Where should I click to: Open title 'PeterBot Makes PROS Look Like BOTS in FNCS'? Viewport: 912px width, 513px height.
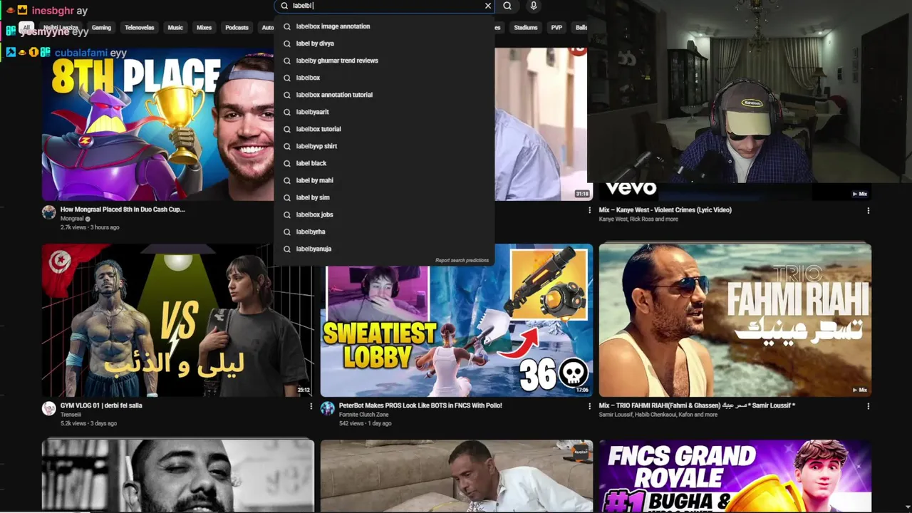pyautogui.click(x=420, y=405)
